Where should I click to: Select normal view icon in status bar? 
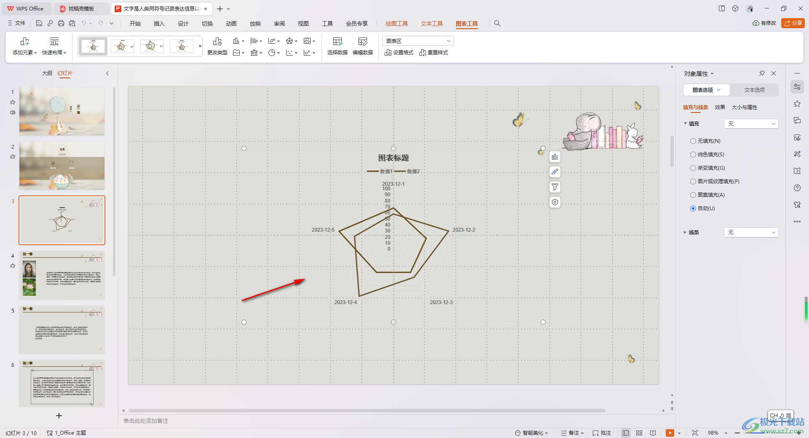[626, 433]
